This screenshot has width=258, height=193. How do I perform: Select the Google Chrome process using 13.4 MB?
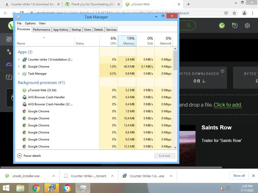click(x=94, y=125)
